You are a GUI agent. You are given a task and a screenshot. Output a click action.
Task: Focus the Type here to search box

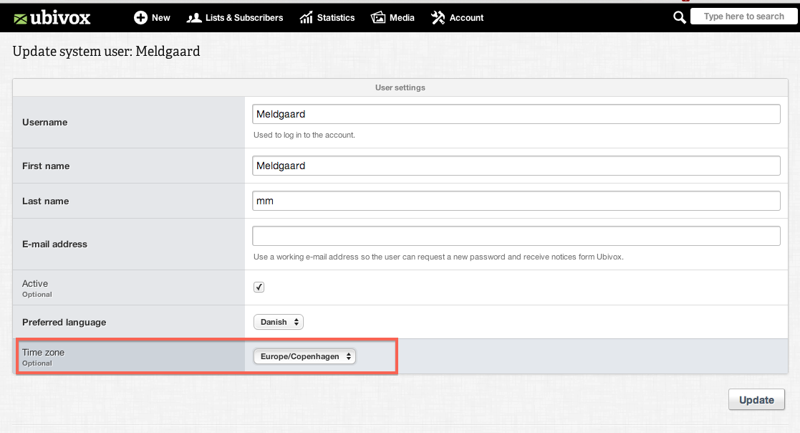[x=744, y=16]
